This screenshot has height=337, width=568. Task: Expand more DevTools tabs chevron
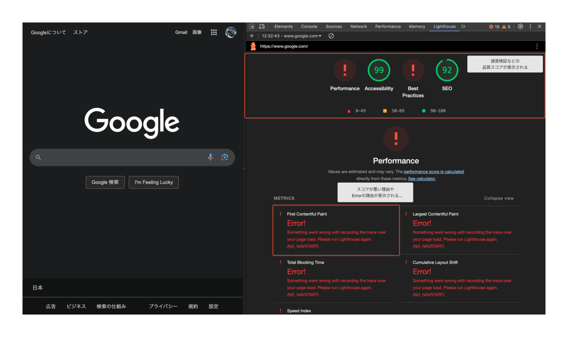tap(463, 26)
